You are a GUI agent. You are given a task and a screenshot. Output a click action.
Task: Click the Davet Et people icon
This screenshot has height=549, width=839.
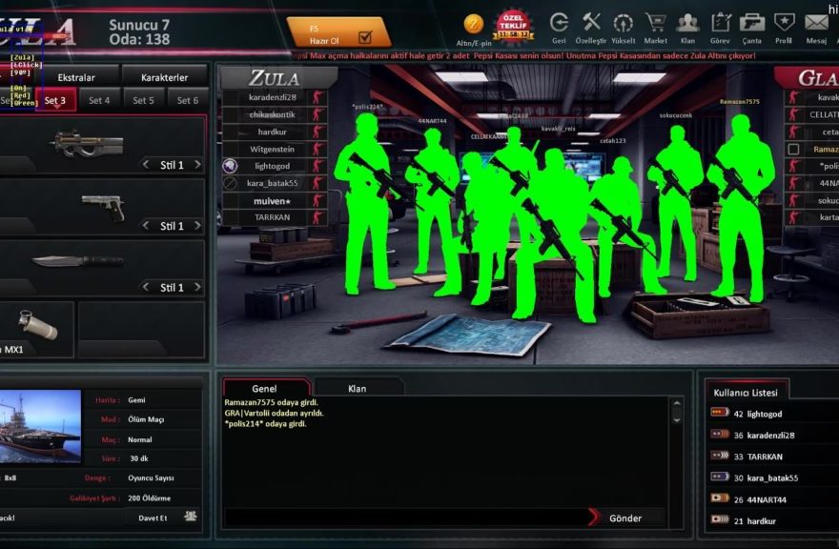(190, 517)
